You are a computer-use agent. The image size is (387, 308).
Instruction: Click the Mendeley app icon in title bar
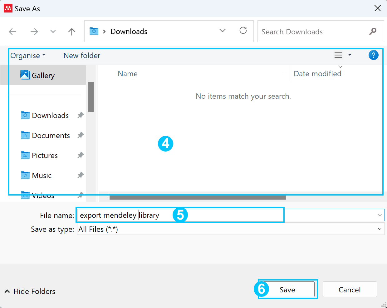[x=8, y=8]
